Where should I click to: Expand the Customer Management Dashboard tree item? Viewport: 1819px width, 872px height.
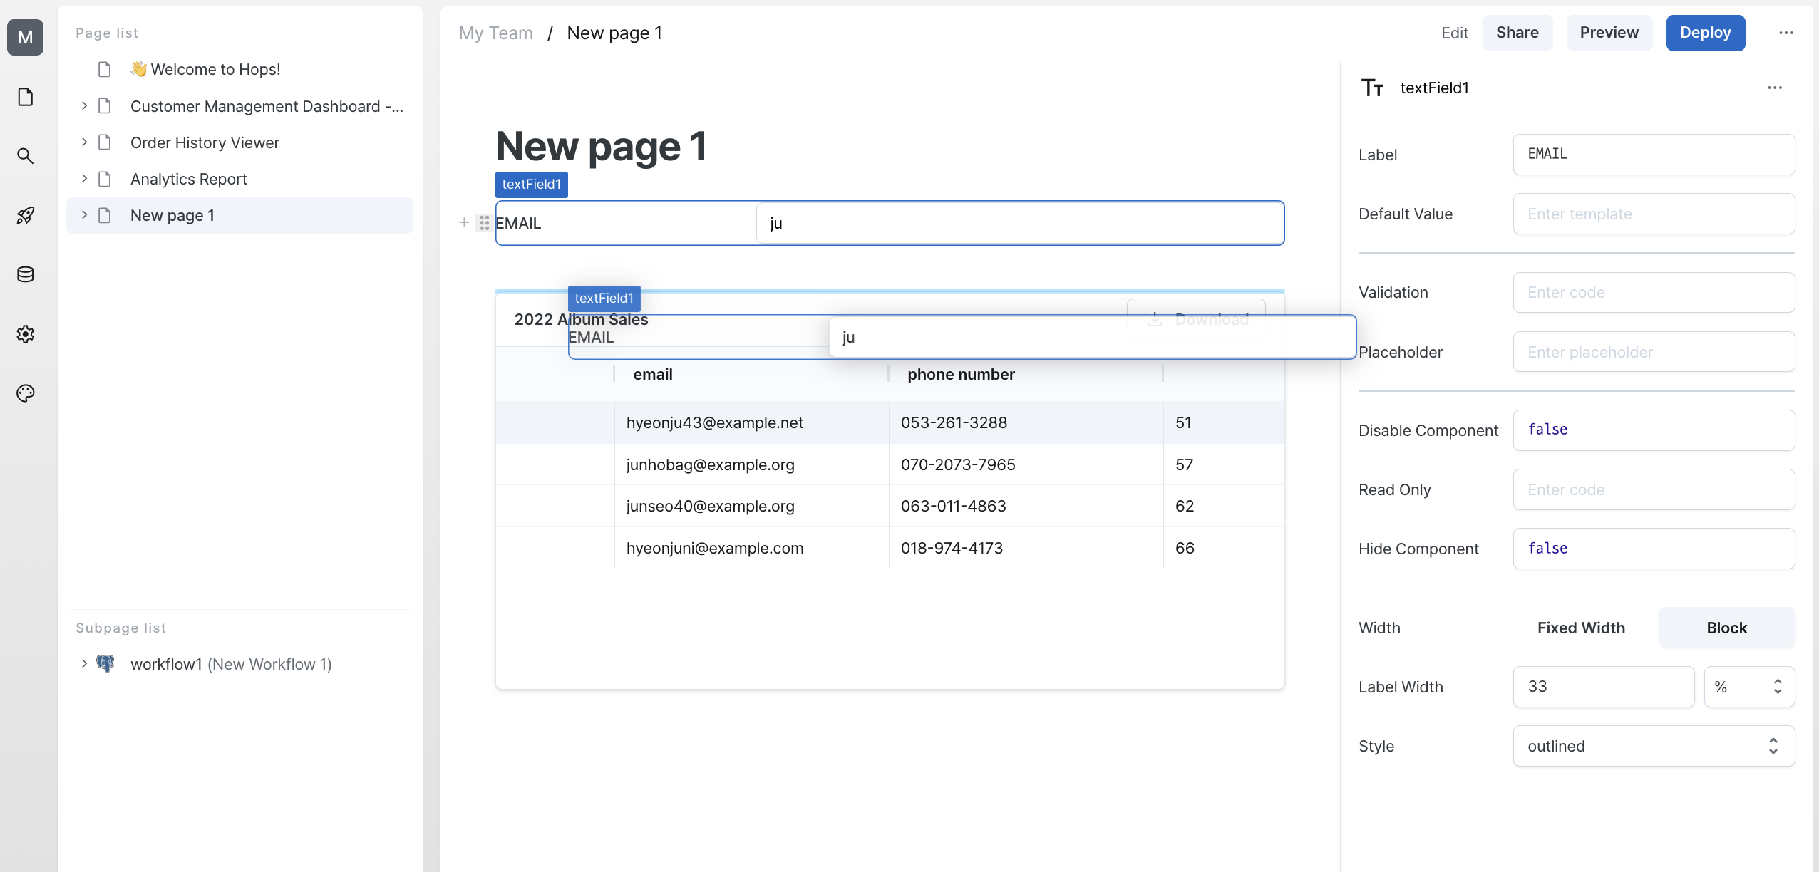click(x=85, y=105)
